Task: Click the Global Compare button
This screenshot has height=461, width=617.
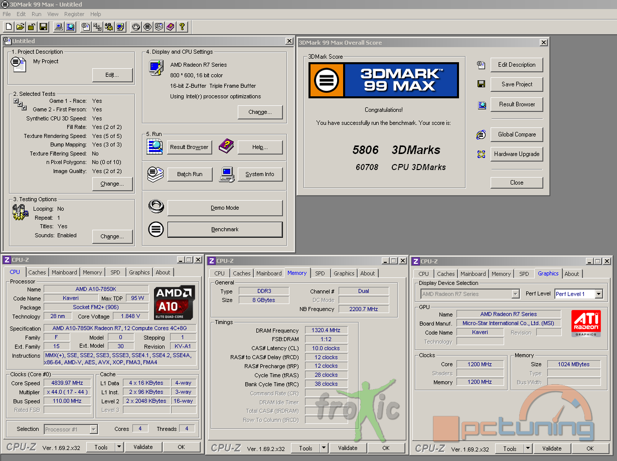Action: tap(517, 134)
